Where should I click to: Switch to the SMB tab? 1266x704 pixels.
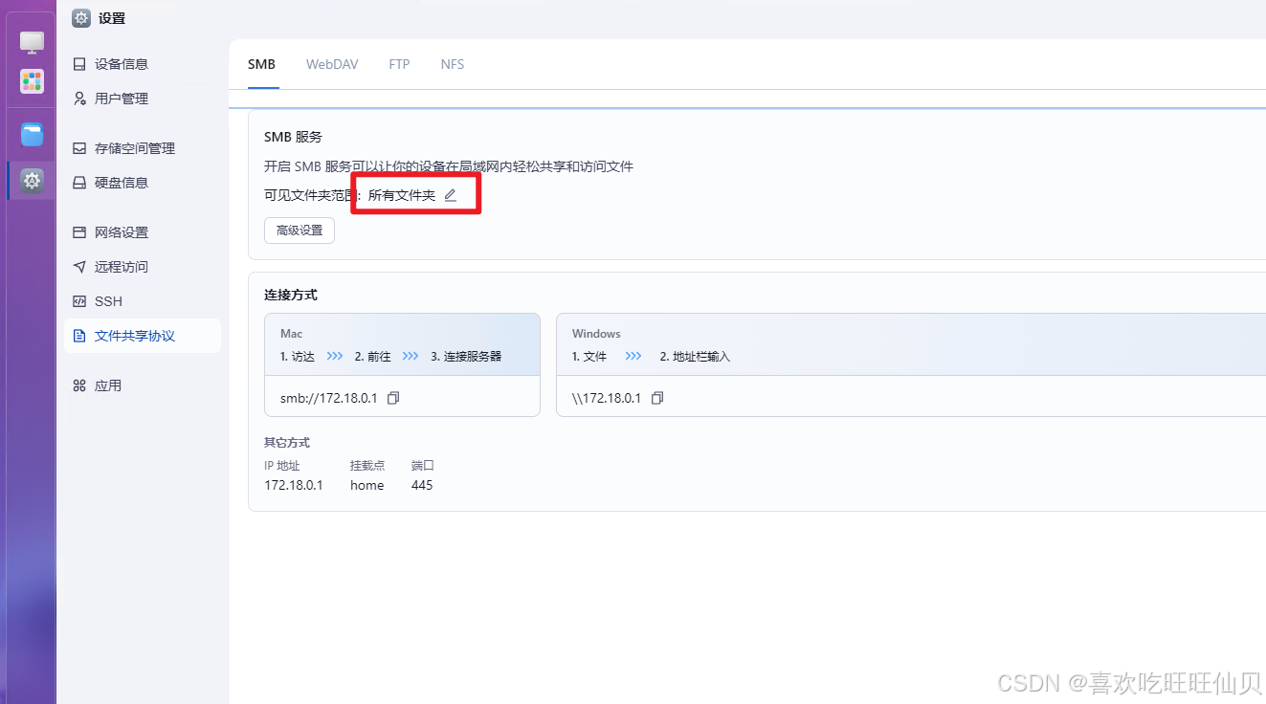[x=261, y=64]
